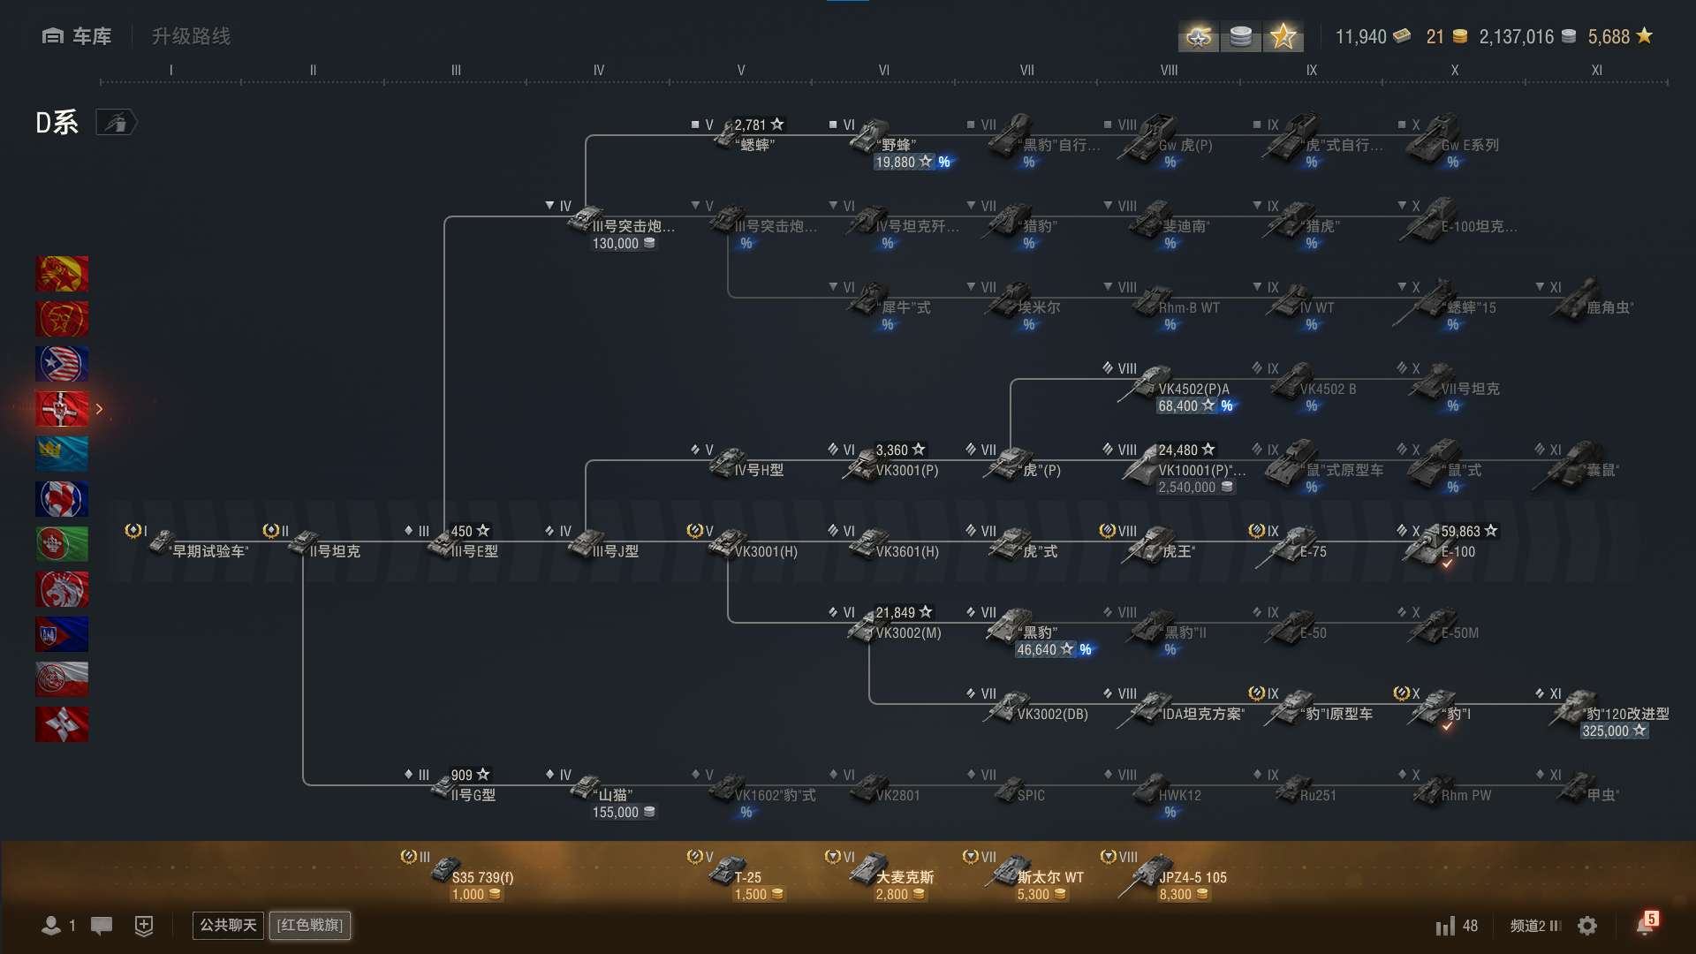The image size is (1696, 954).
Task: Expand the selected nation flag arrow
Action: click(100, 409)
